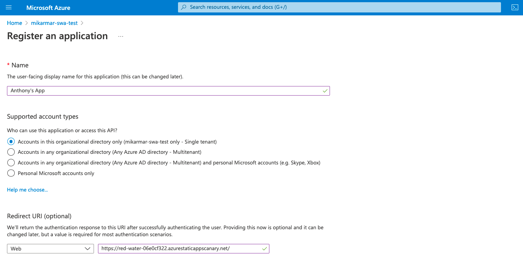The height and width of the screenshot is (271, 523).
Task: Open Cloud Shell from the top bar
Action: [515, 7]
